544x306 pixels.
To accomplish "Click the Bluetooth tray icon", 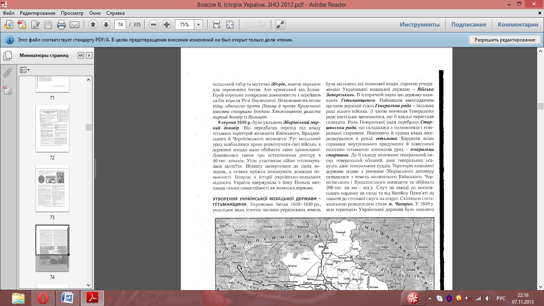I will pyautogui.click(x=449, y=298).
